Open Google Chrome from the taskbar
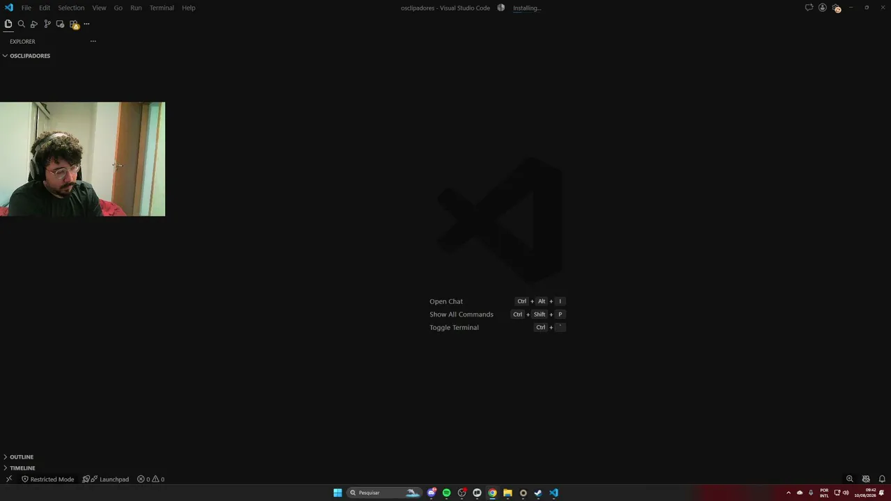 click(x=492, y=493)
